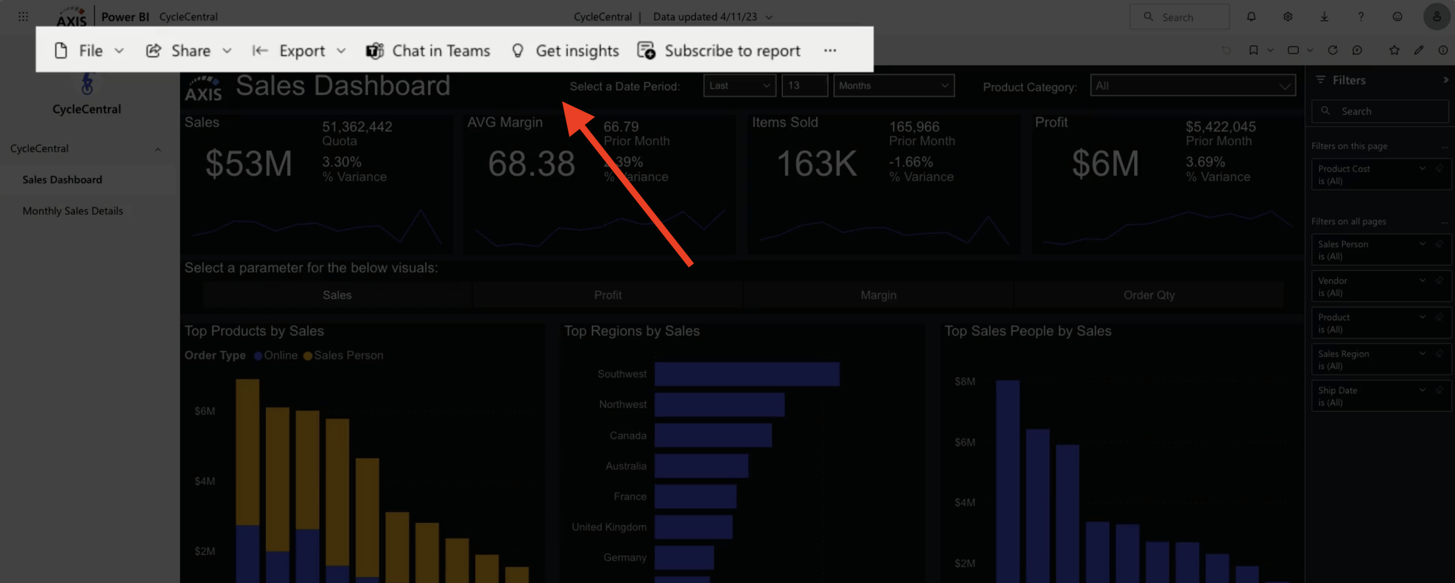Expand the Sales Person filter card
This screenshot has height=583, width=1455.
coord(1422,243)
